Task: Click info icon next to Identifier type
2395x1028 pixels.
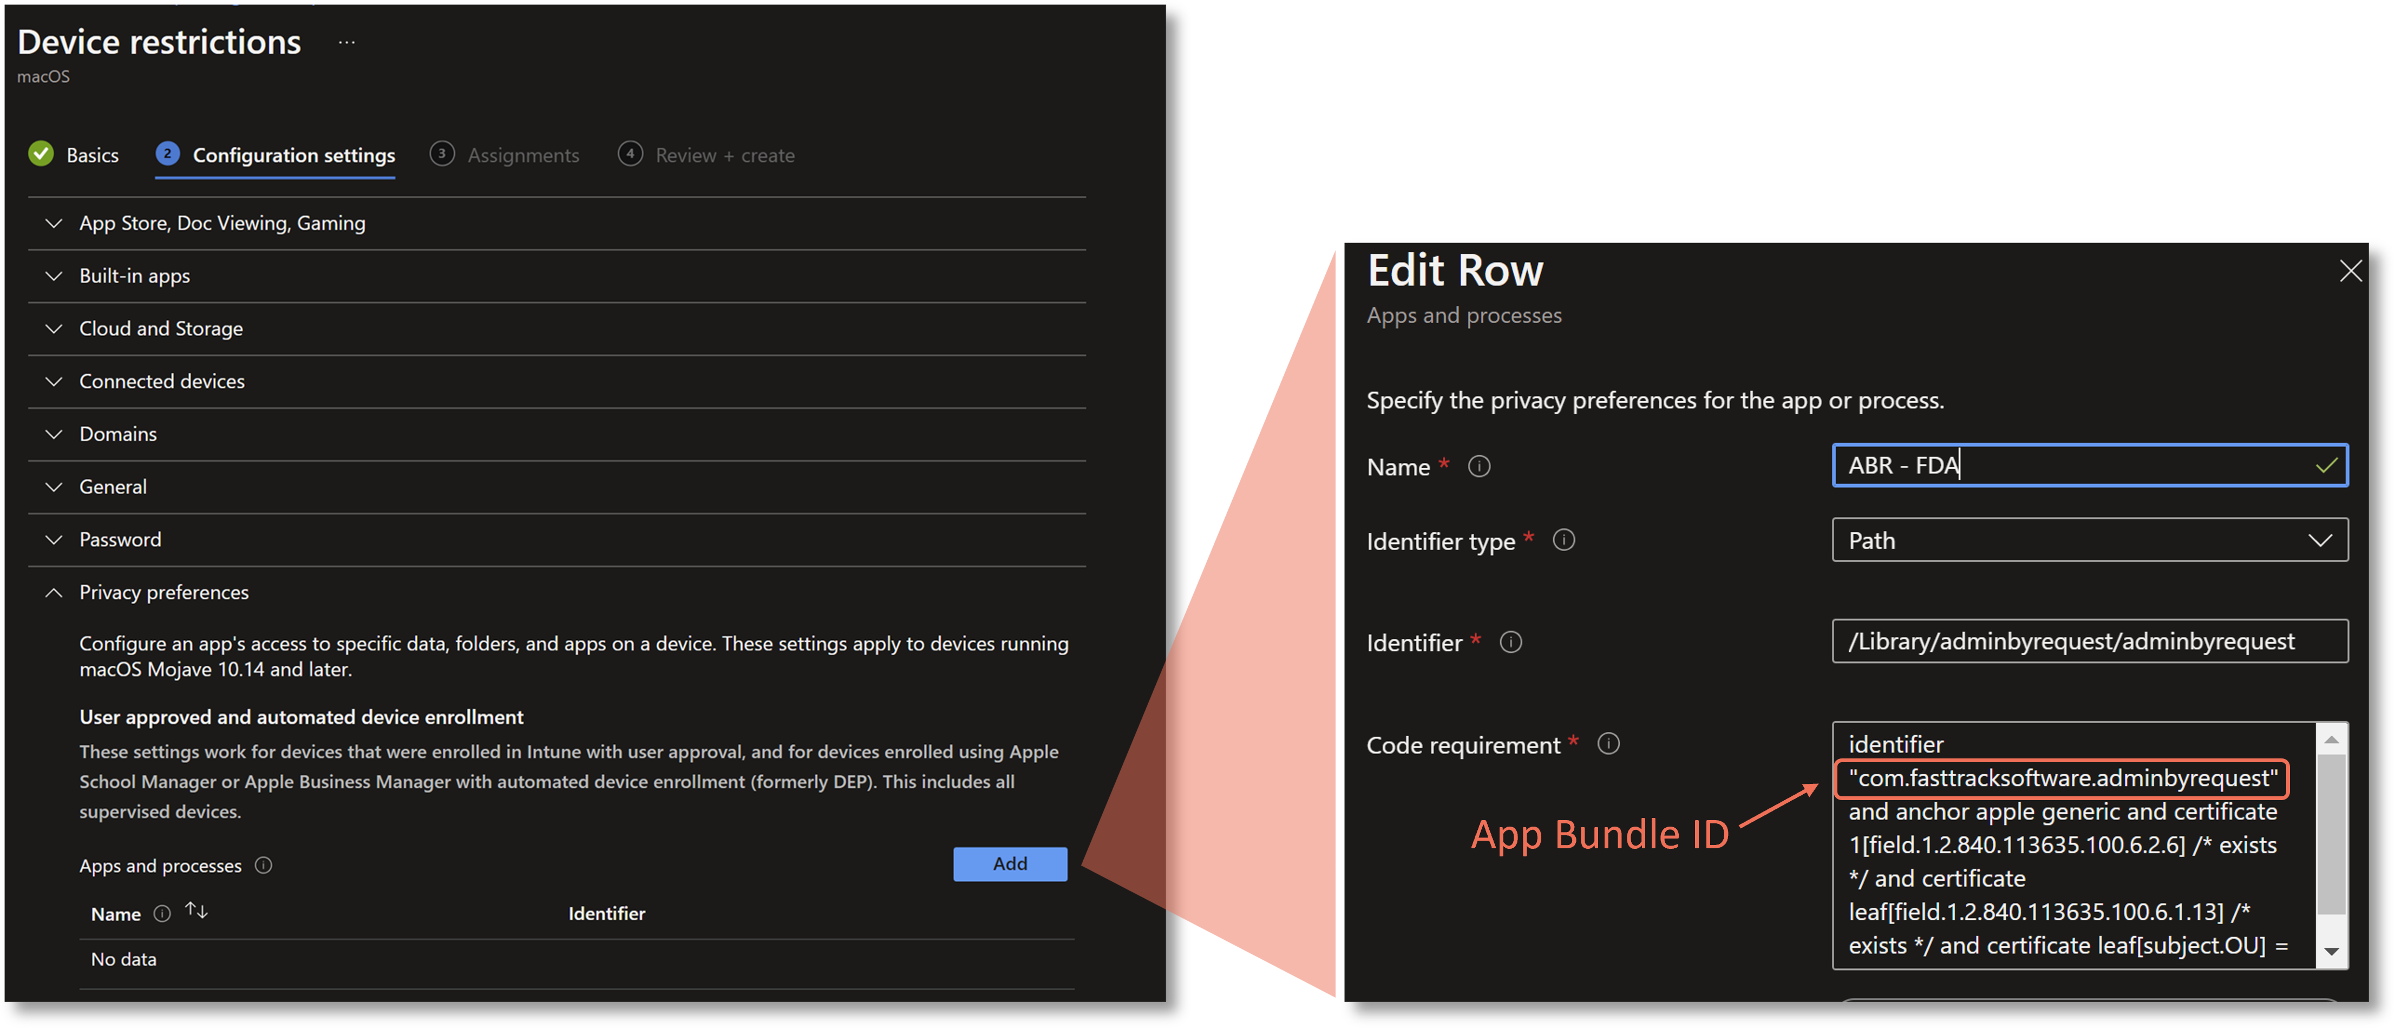Action: (x=1564, y=540)
